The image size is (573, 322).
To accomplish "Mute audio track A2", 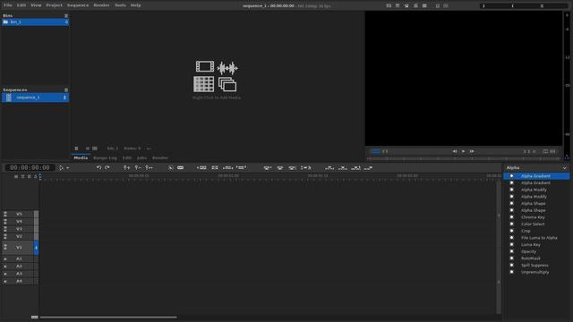I will tap(5, 267).
